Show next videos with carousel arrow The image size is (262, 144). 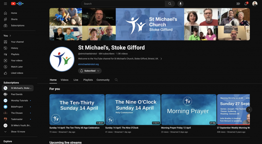(x=249, y=110)
